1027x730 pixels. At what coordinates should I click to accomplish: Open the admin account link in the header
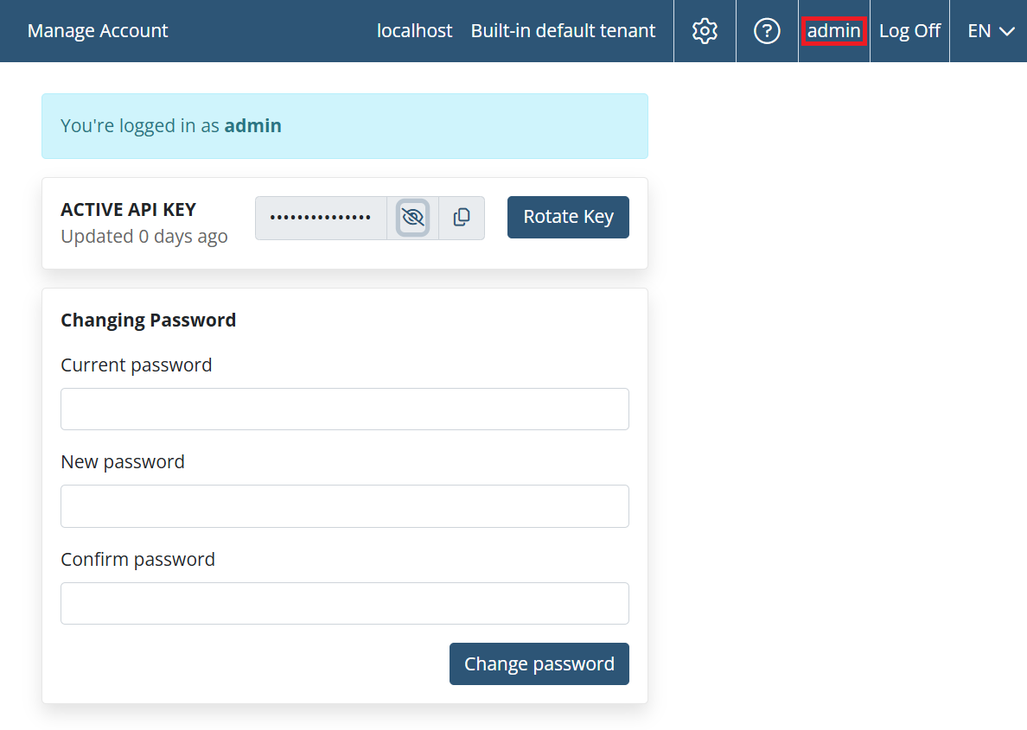point(833,31)
